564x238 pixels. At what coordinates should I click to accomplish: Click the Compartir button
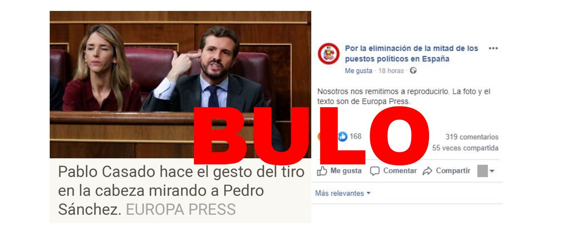[x=446, y=171]
